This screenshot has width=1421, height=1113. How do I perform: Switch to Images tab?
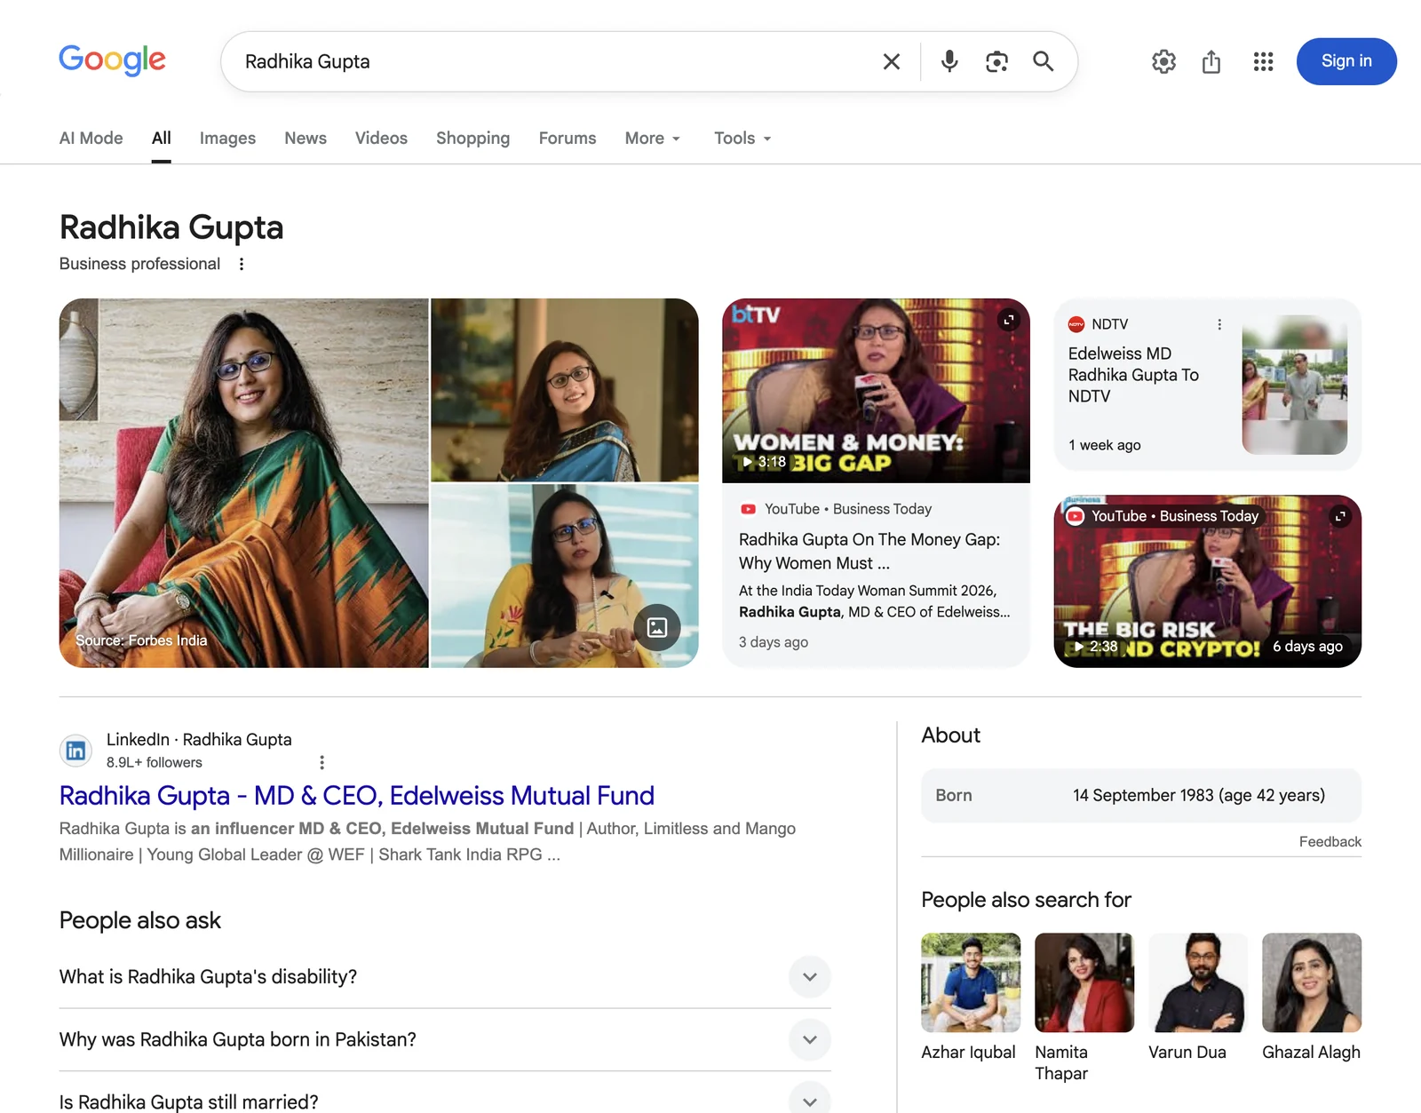click(x=227, y=138)
